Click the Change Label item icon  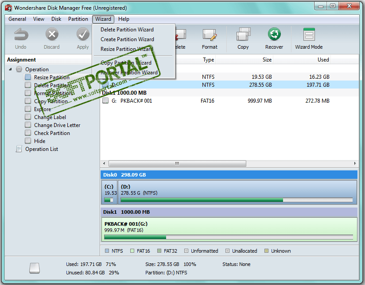(28, 117)
